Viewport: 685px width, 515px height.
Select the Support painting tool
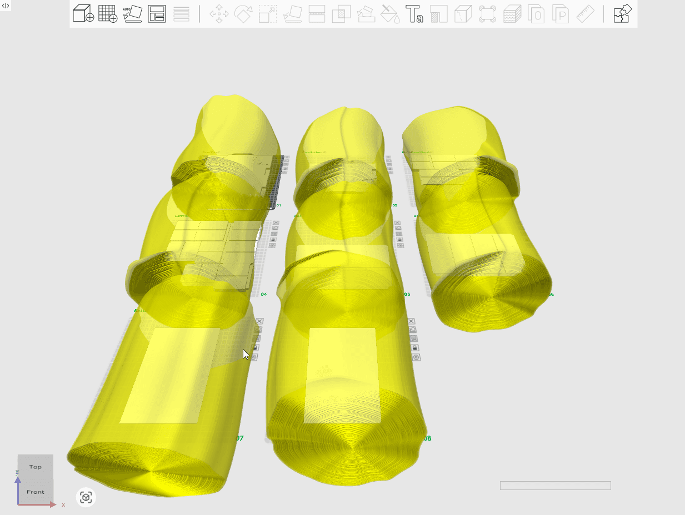tap(366, 14)
